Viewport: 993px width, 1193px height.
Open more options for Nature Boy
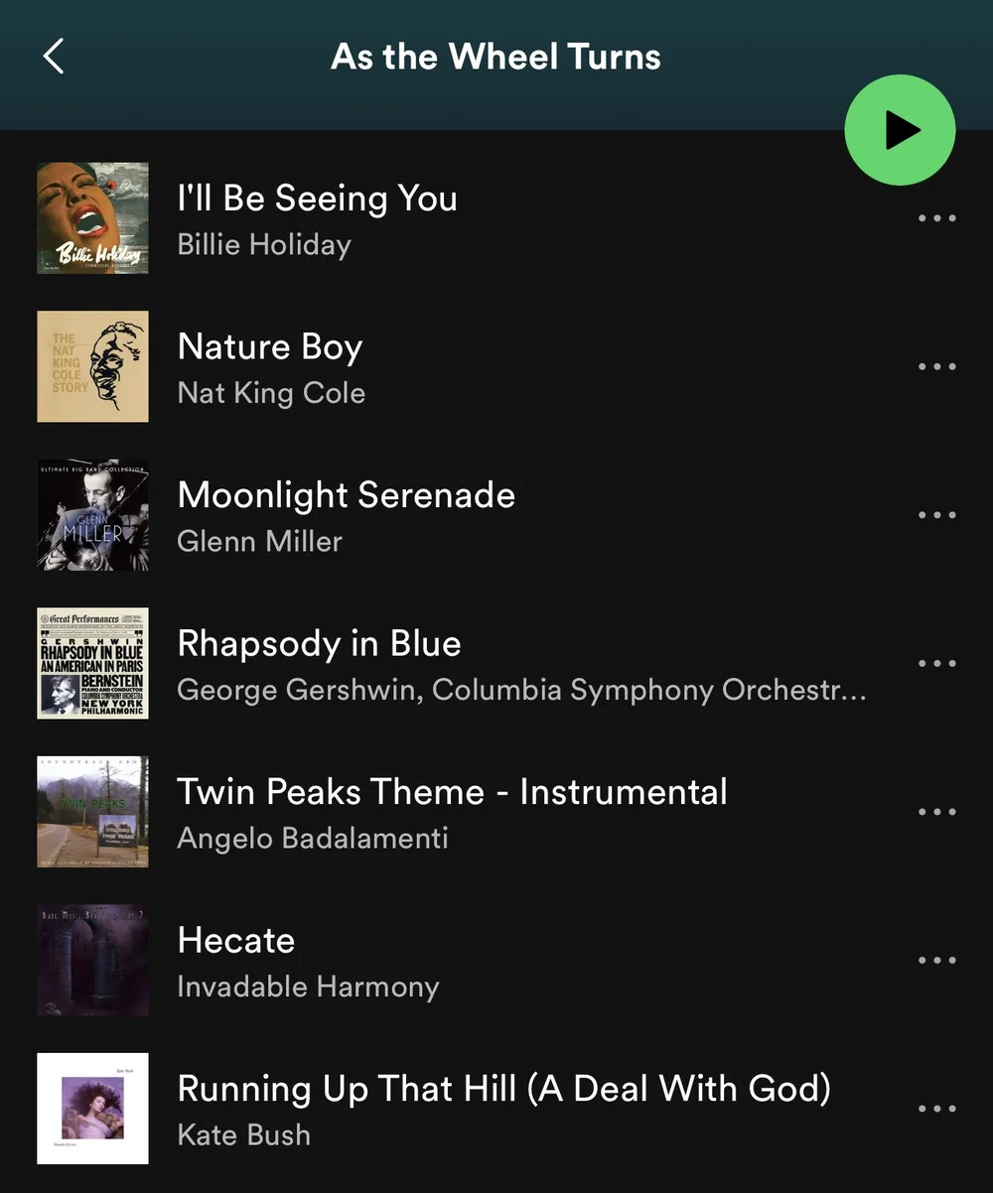[x=936, y=366]
